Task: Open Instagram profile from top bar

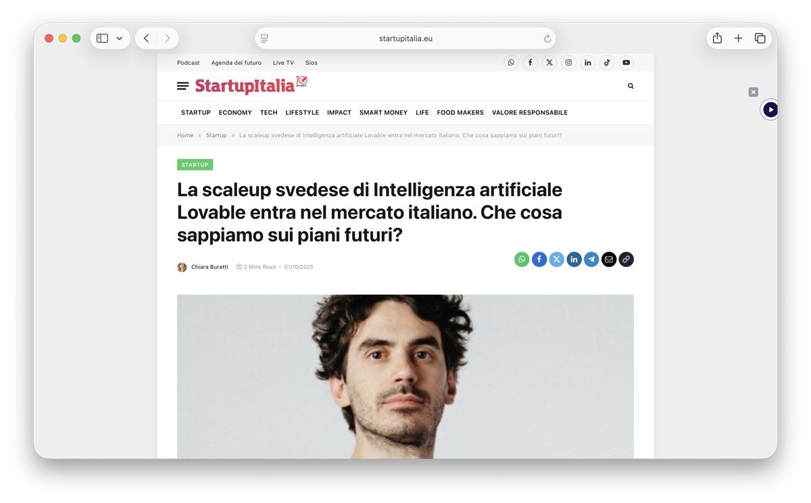Action: click(x=568, y=63)
